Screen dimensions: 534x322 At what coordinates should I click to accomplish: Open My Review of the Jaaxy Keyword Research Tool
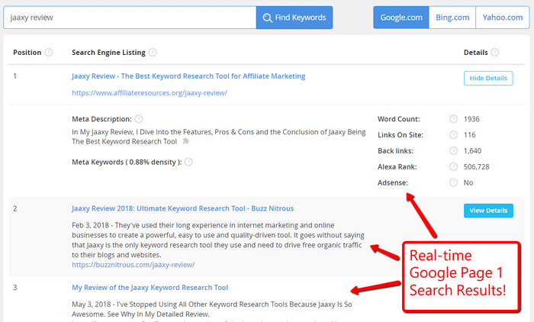point(150,287)
